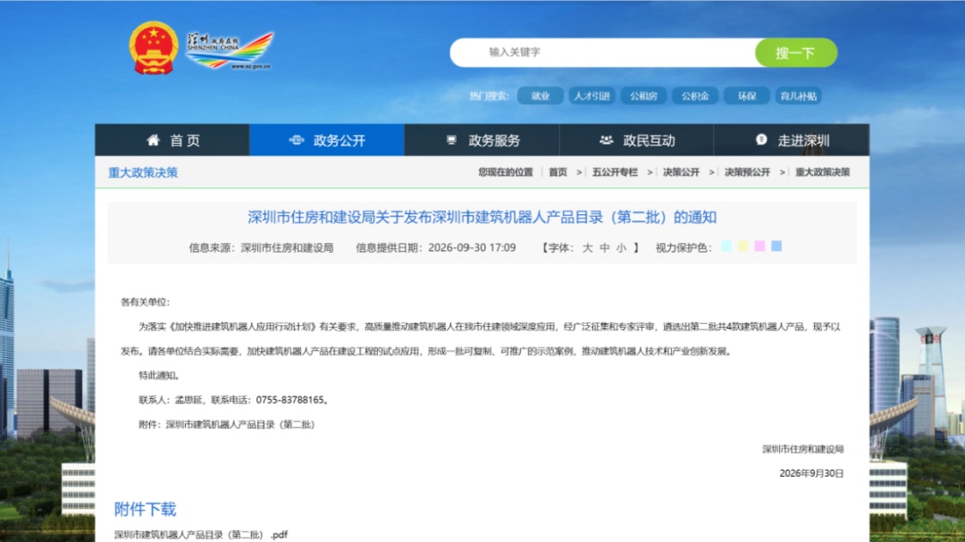Click the round icon beside 走进深圳
The height and width of the screenshot is (542, 965).
click(x=761, y=139)
